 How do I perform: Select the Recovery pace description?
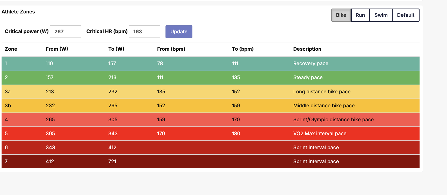(311, 63)
